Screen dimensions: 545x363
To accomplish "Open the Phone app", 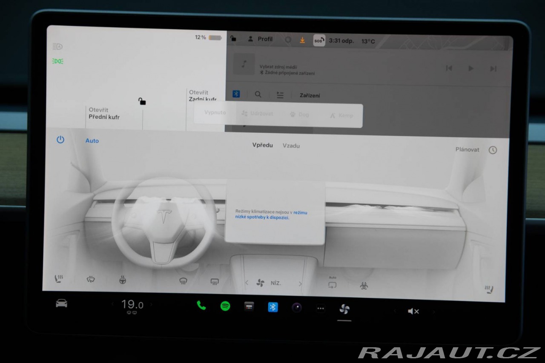I will [201, 305].
